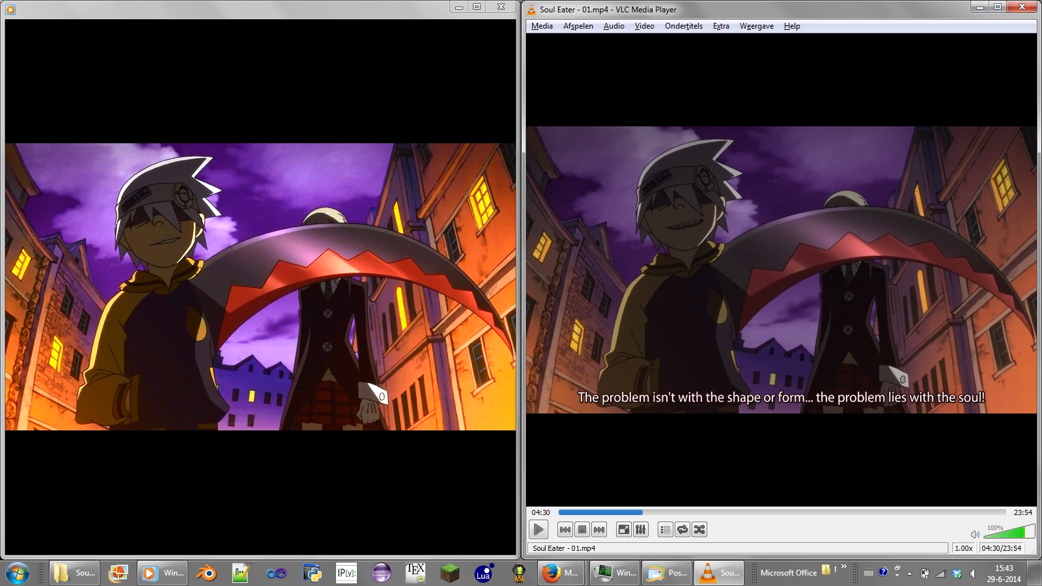Launch Eclipse from the taskbar
This screenshot has width=1042, height=586.
381,573
